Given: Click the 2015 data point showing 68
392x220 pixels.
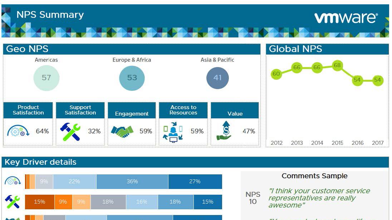Looking at the screenshot, I should pyautogui.click(x=337, y=66).
